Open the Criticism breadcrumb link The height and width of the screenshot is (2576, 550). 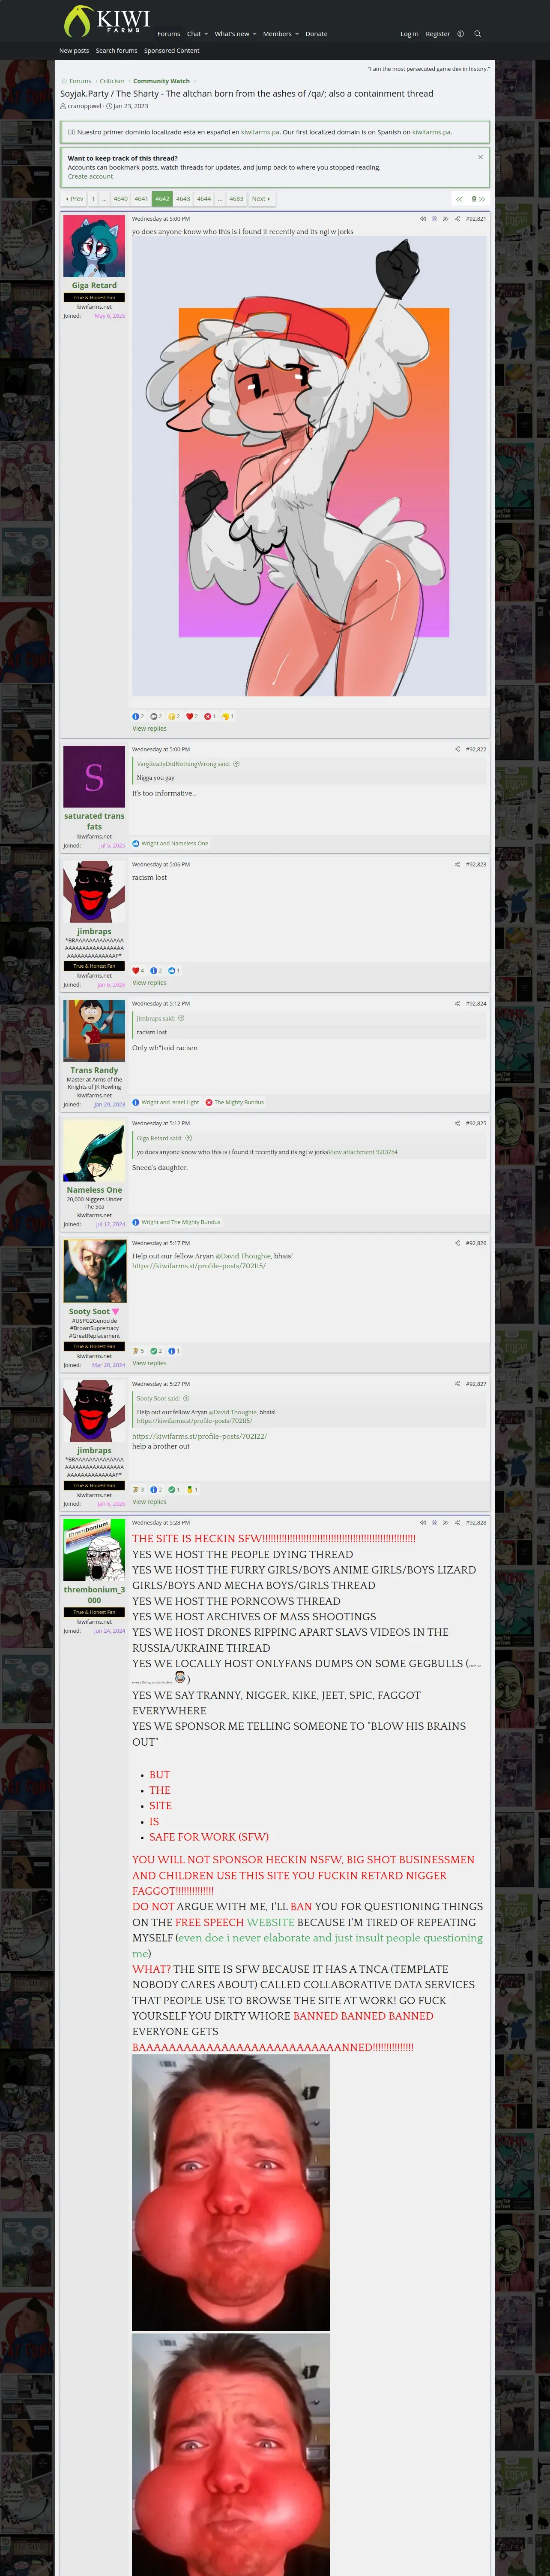tap(112, 81)
